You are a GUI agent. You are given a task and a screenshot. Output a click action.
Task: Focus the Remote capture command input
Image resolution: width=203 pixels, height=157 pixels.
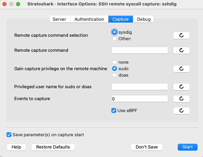[140, 50]
